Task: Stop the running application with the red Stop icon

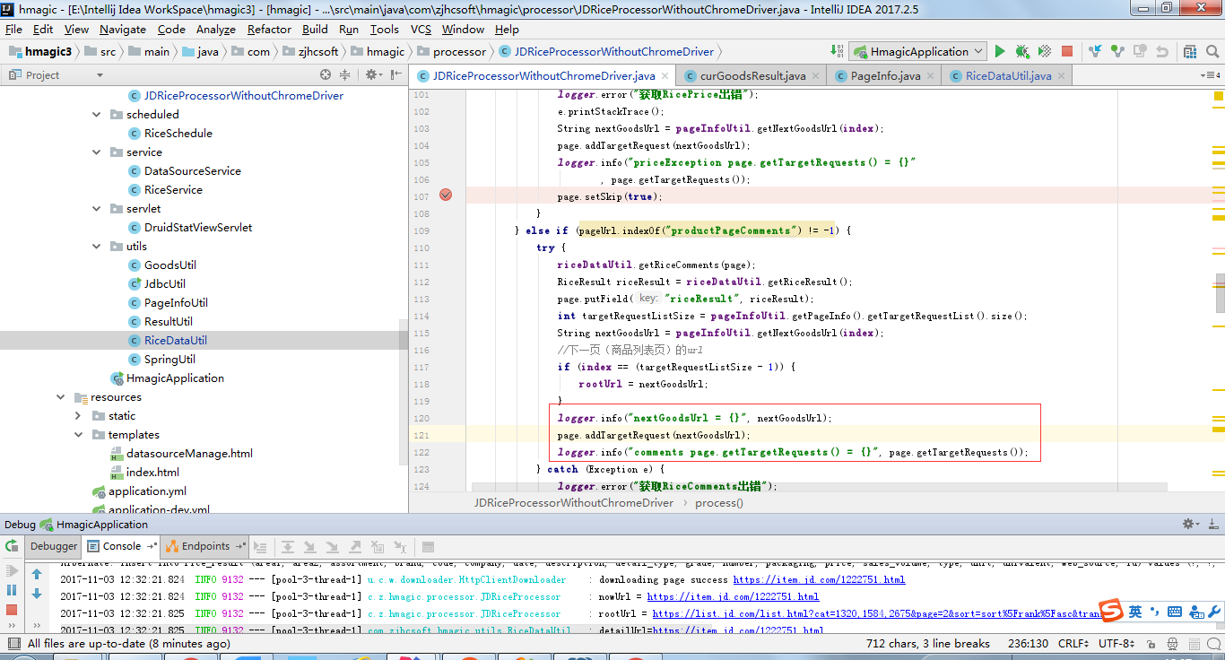Action: 1065,51
